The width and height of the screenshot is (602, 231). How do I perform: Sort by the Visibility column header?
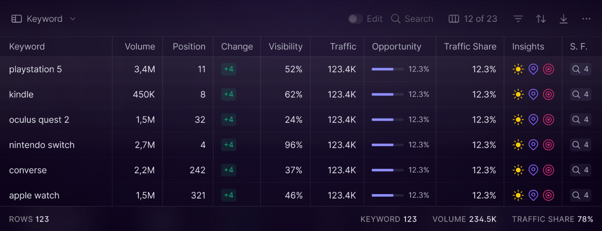tap(285, 47)
